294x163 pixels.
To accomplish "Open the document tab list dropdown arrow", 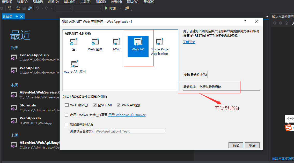I will pyautogui.click(x=267, y=17).
